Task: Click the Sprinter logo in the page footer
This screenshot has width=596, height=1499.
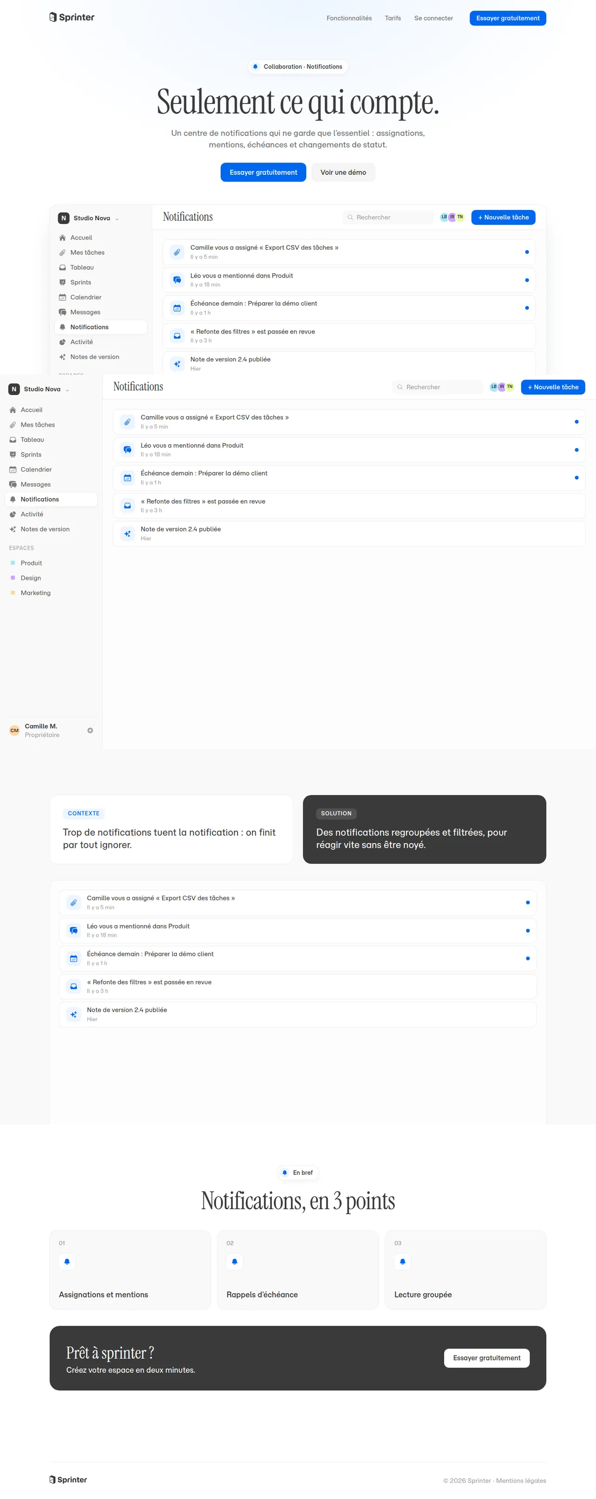Action: [68, 1479]
